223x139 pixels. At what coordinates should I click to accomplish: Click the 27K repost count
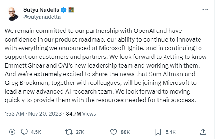80,132
